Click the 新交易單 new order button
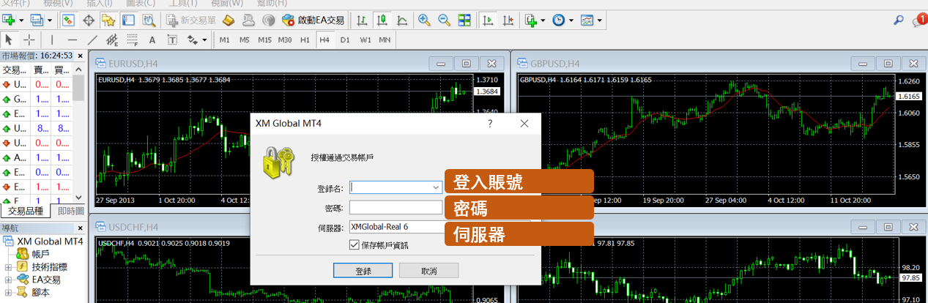Screen dimensions: 928x303 click(x=190, y=20)
